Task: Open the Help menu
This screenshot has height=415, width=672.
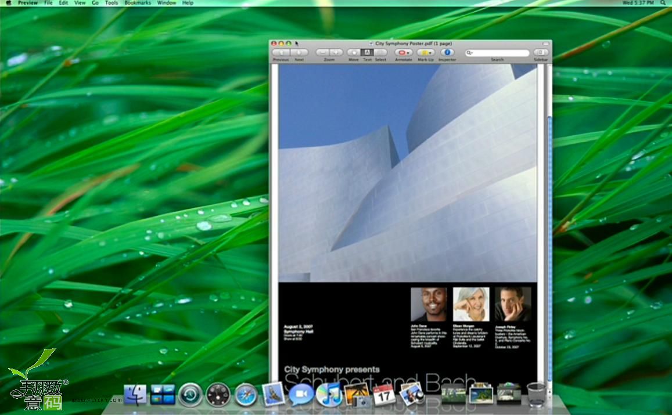Action: (x=188, y=3)
